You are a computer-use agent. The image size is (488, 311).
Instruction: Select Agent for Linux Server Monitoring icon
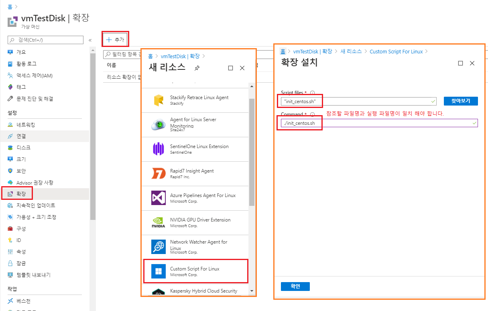tap(159, 125)
